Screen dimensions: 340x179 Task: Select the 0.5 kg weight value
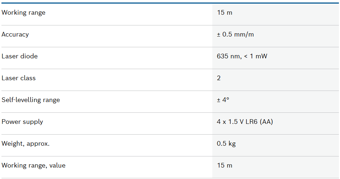click(x=226, y=144)
